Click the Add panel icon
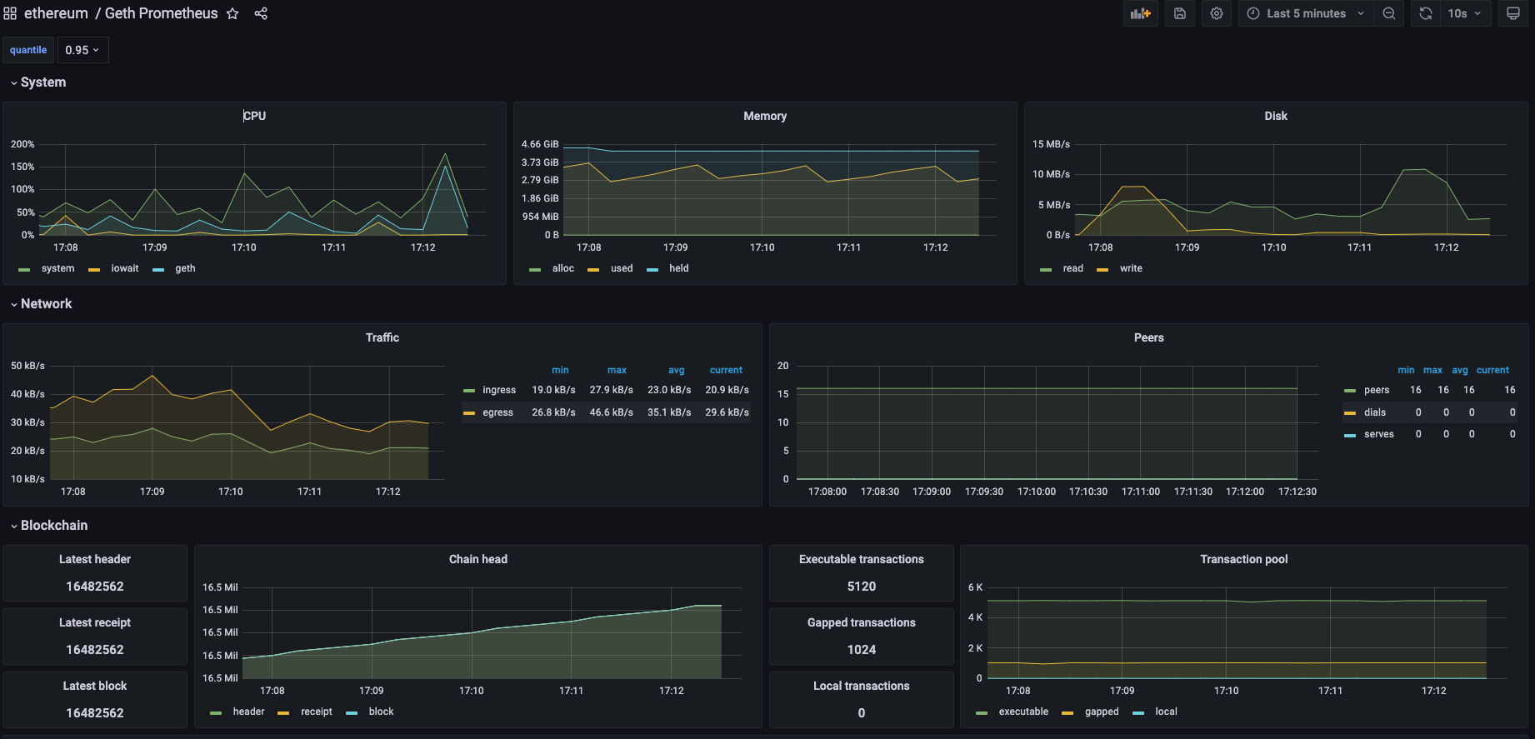 [x=1139, y=13]
